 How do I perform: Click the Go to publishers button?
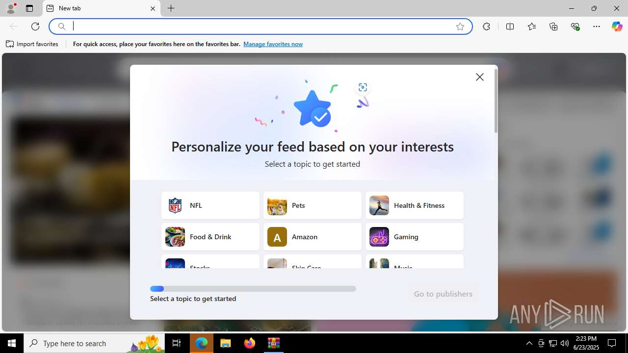[443, 294]
